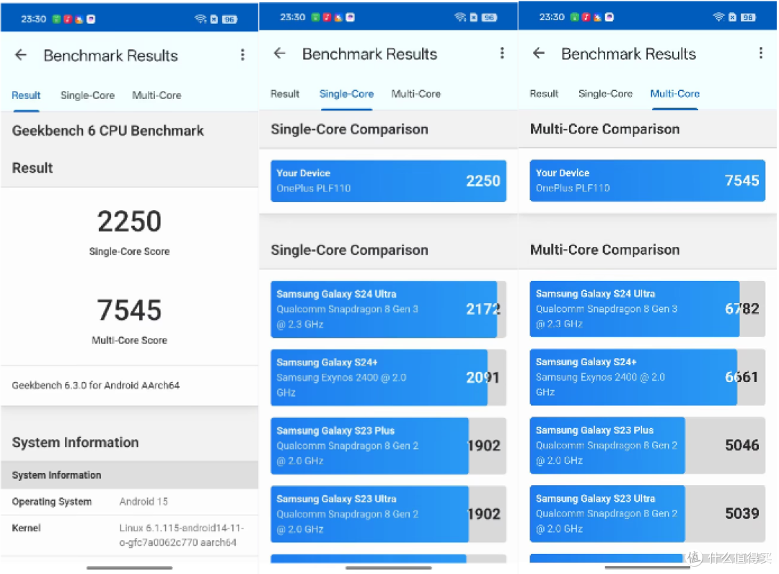The width and height of the screenshot is (779, 574).
Task: Open three-dot menu on middle Single-Core screen
Action: click(502, 53)
